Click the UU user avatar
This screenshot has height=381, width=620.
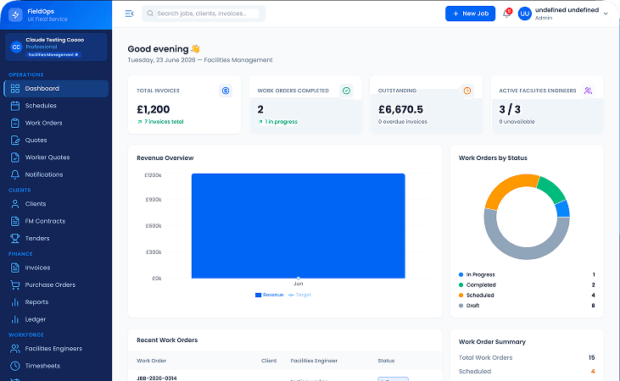(525, 14)
